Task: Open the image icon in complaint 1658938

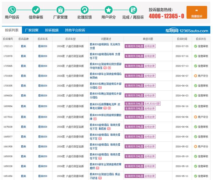Action: (x=100, y=158)
